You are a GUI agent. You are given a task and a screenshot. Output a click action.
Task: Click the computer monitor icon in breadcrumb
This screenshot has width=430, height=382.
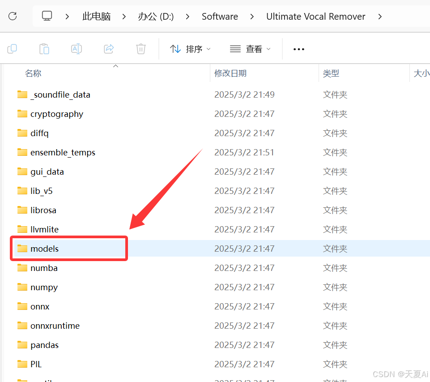click(47, 16)
